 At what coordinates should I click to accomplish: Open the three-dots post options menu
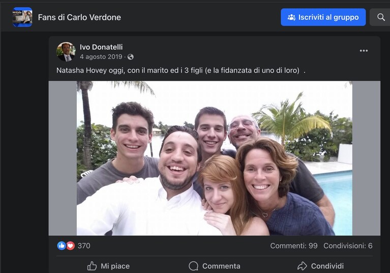[364, 51]
